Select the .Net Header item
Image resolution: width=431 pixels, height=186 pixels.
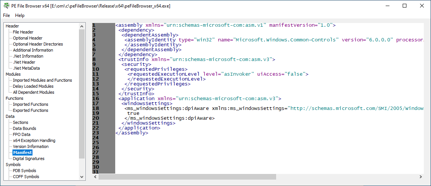coord(24,62)
